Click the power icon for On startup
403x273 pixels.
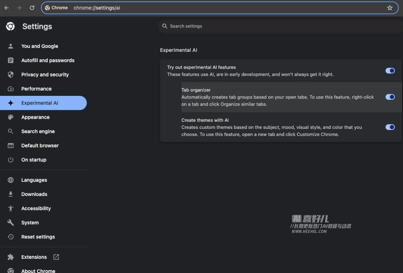tap(11, 160)
